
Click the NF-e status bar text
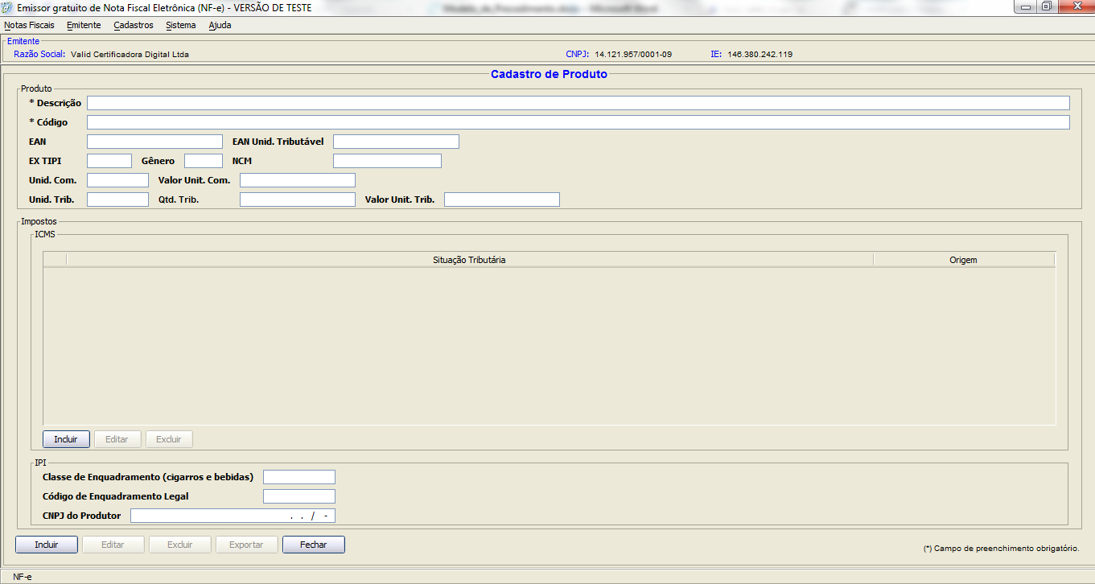tap(22, 577)
